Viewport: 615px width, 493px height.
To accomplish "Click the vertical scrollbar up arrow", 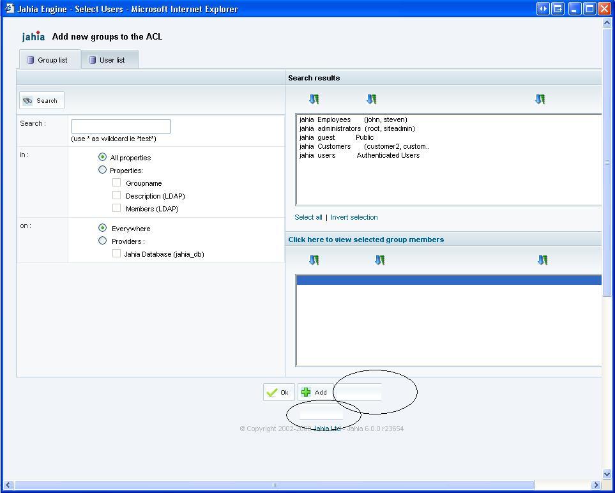I will pyautogui.click(x=607, y=23).
